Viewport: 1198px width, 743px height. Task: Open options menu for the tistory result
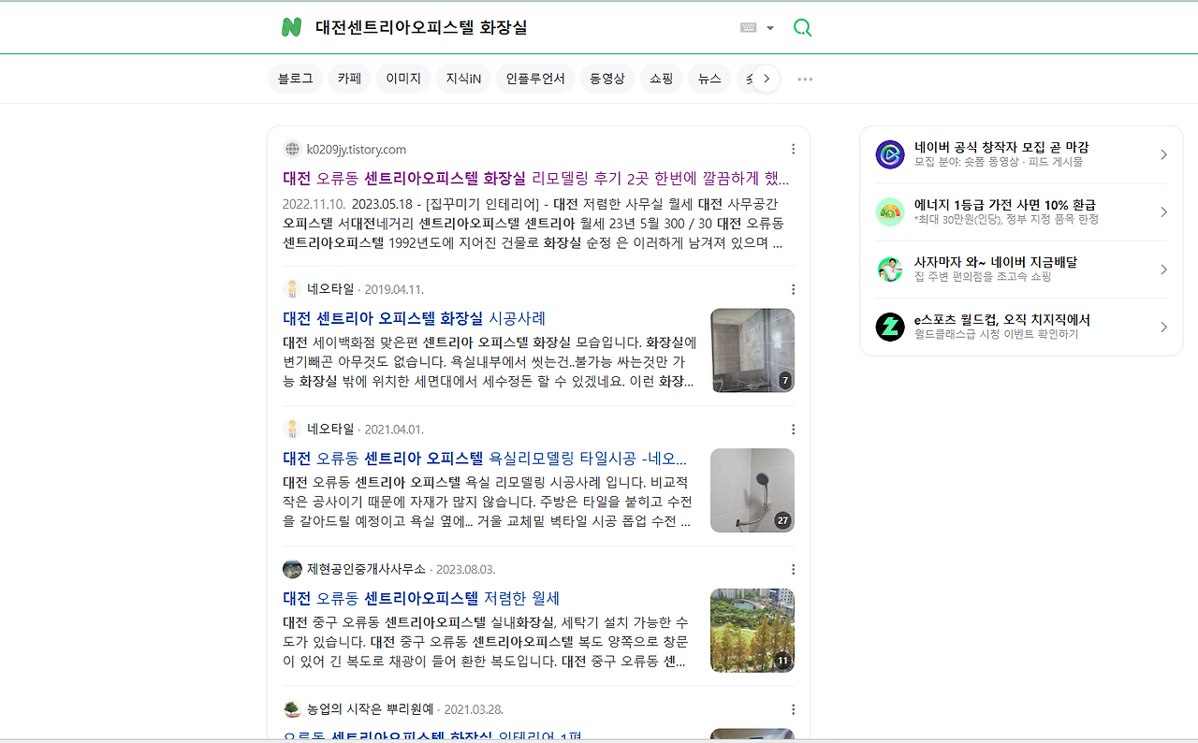[793, 149]
